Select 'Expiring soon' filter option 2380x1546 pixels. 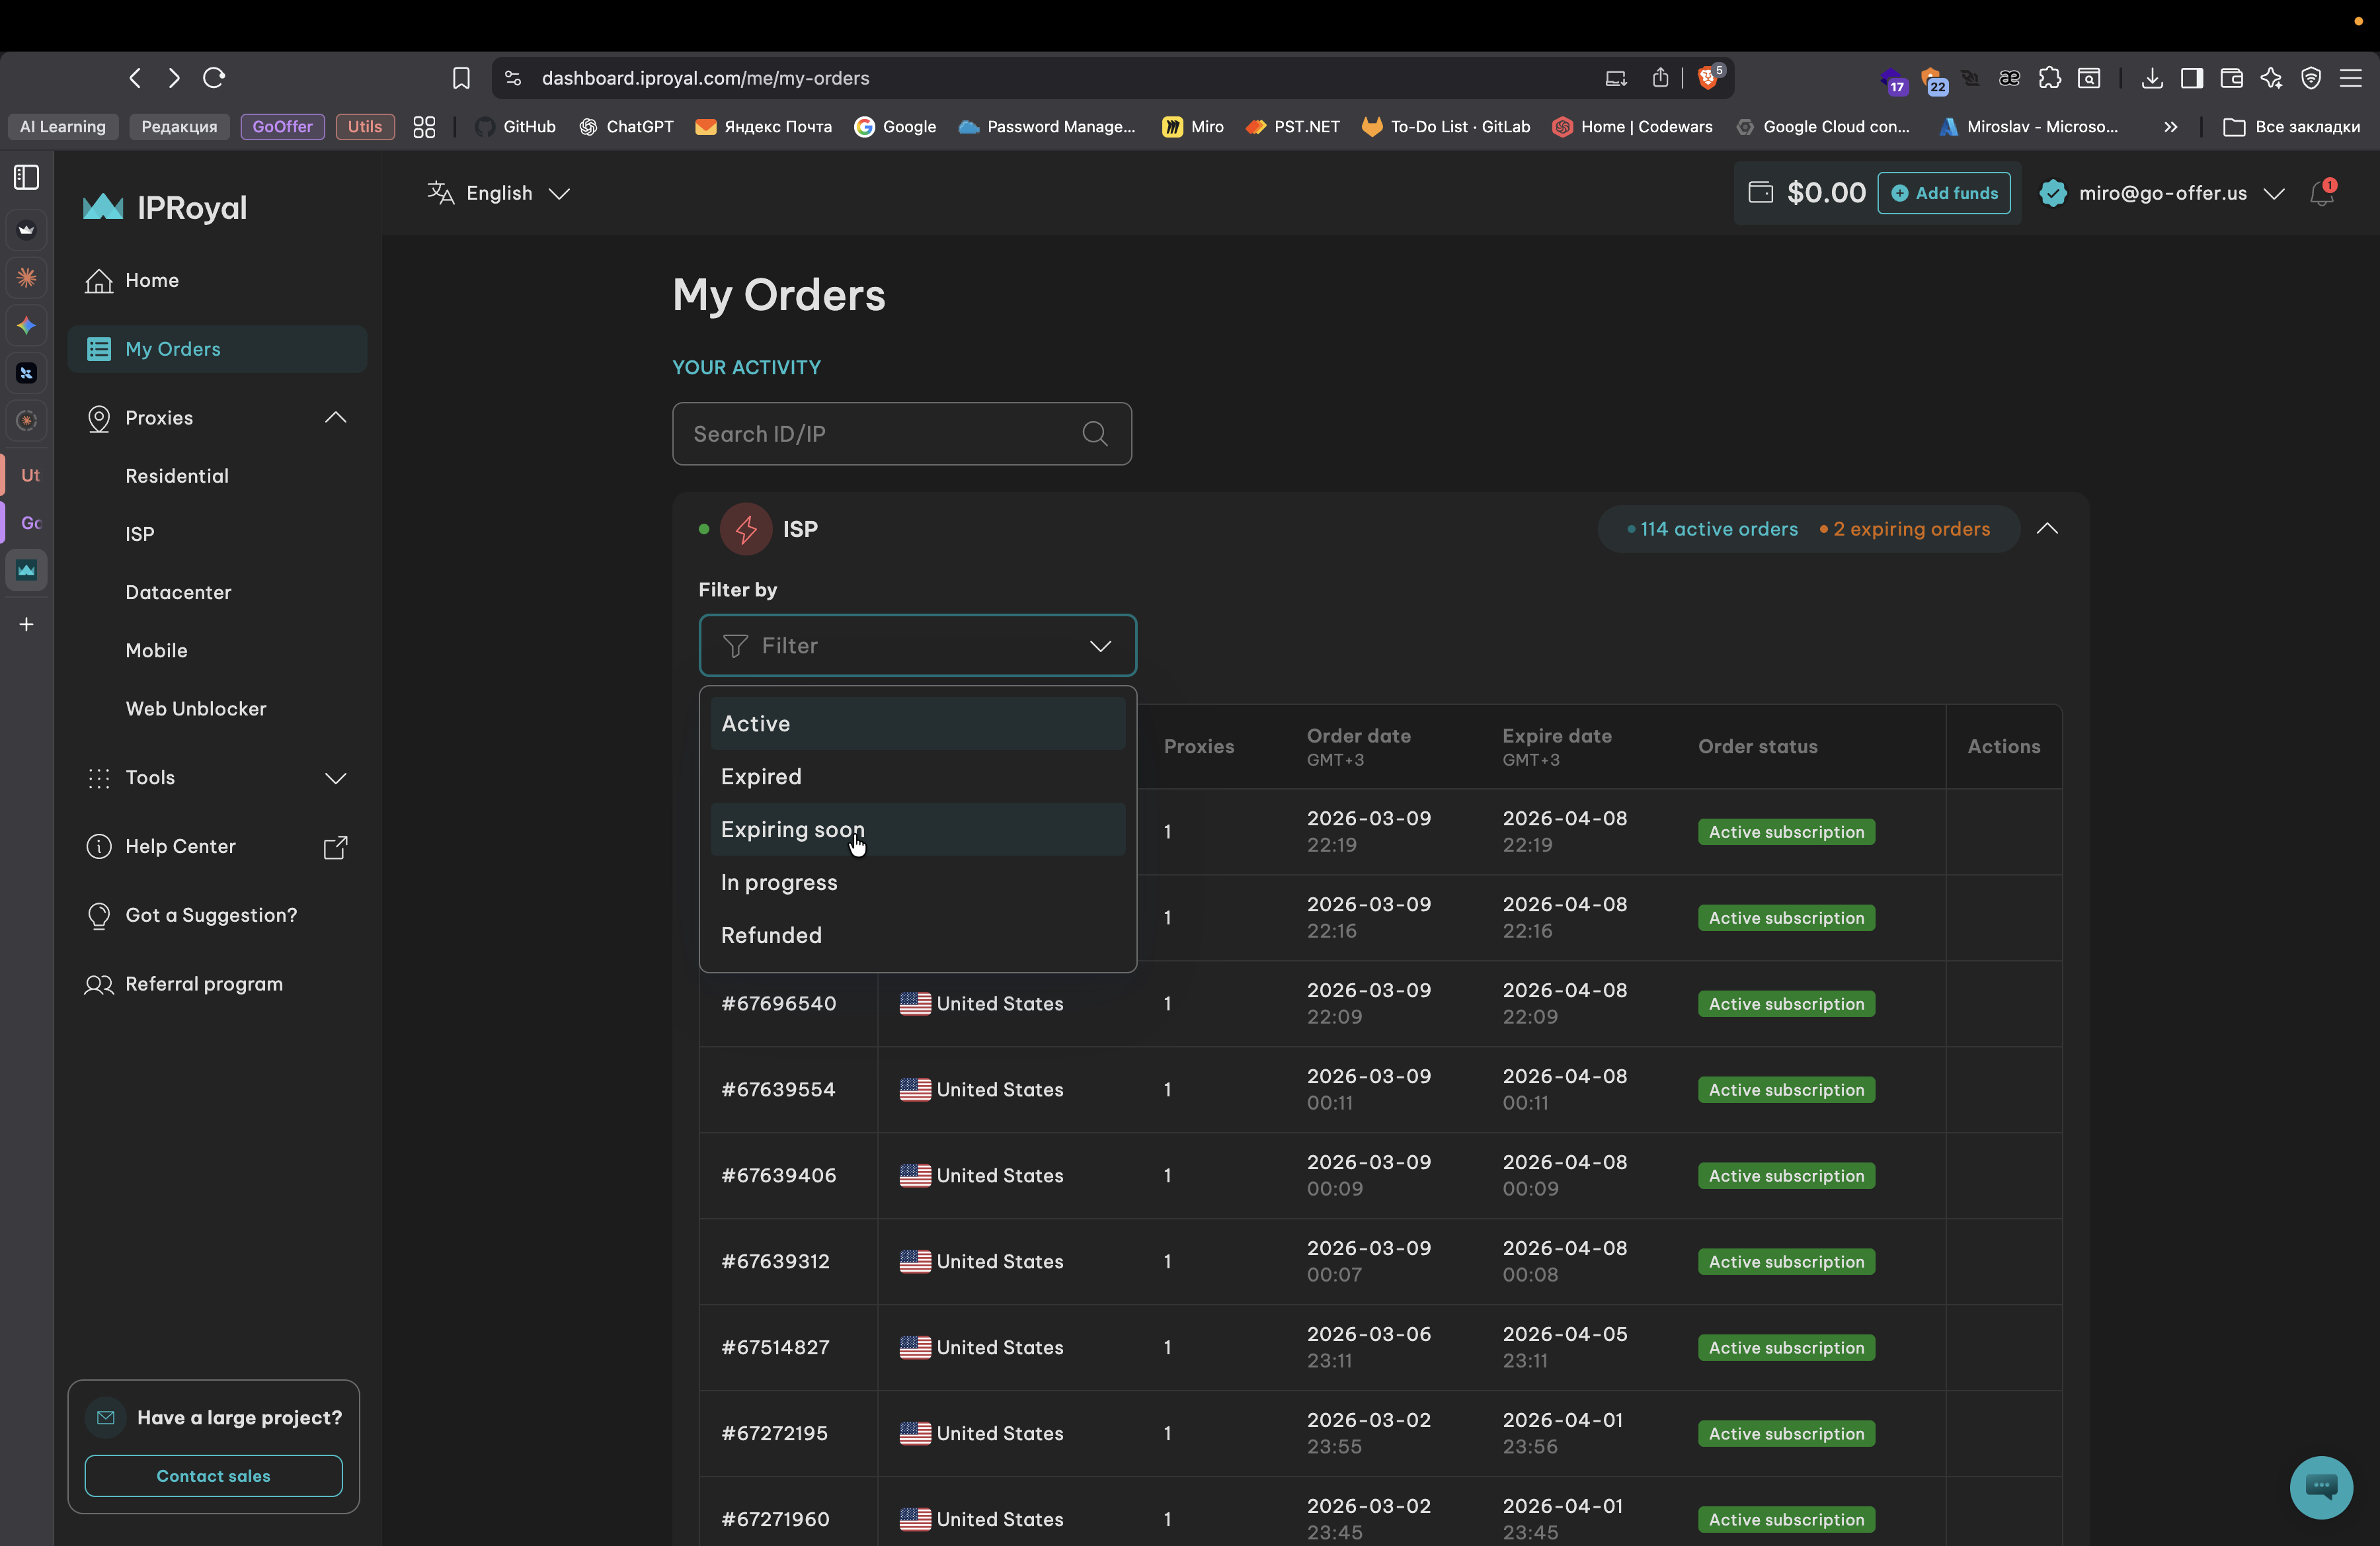(793, 830)
